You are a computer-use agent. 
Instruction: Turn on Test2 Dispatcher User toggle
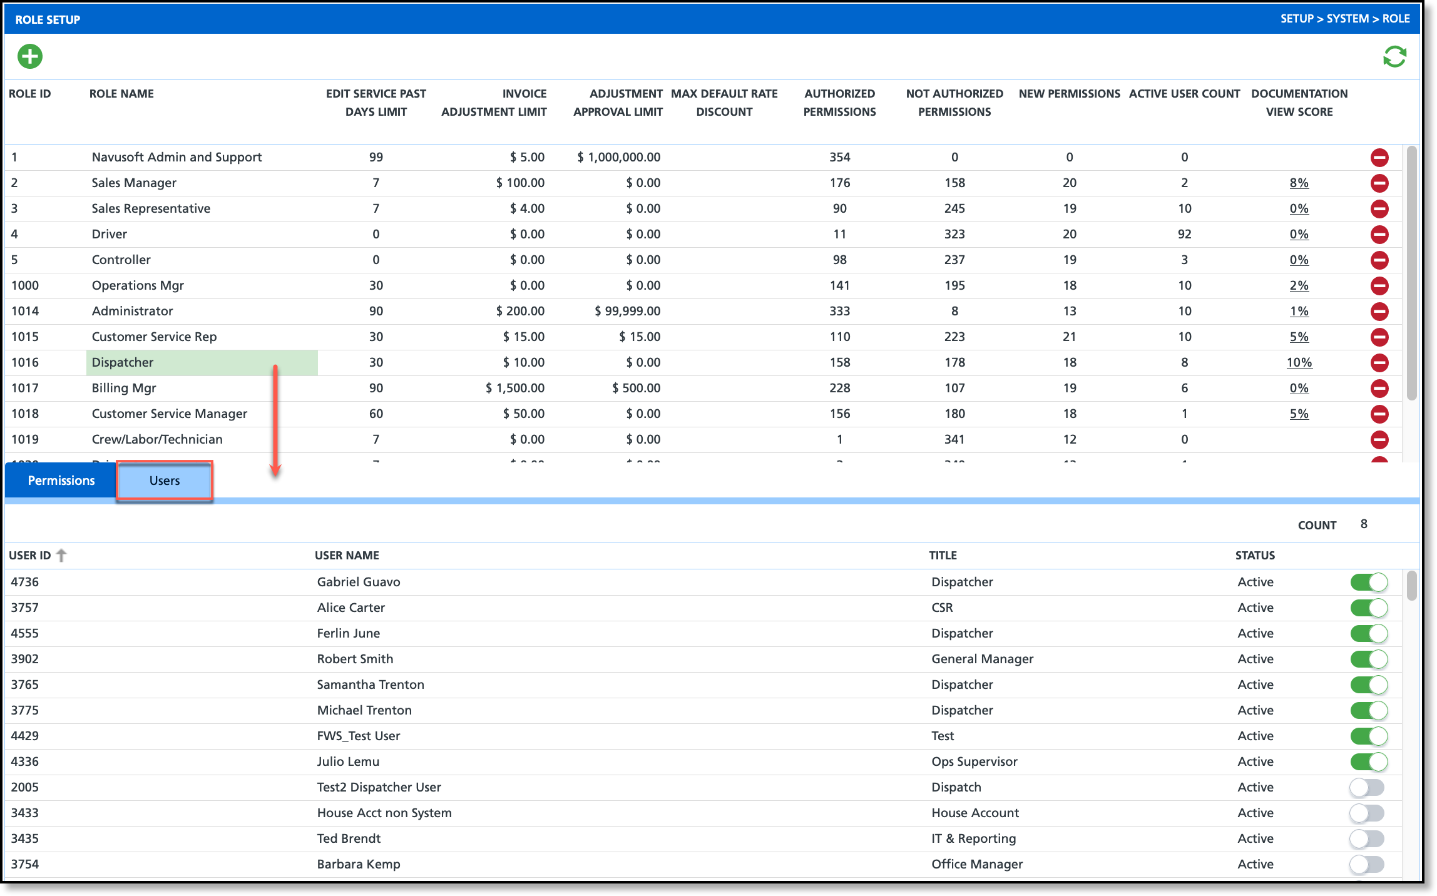(x=1367, y=788)
